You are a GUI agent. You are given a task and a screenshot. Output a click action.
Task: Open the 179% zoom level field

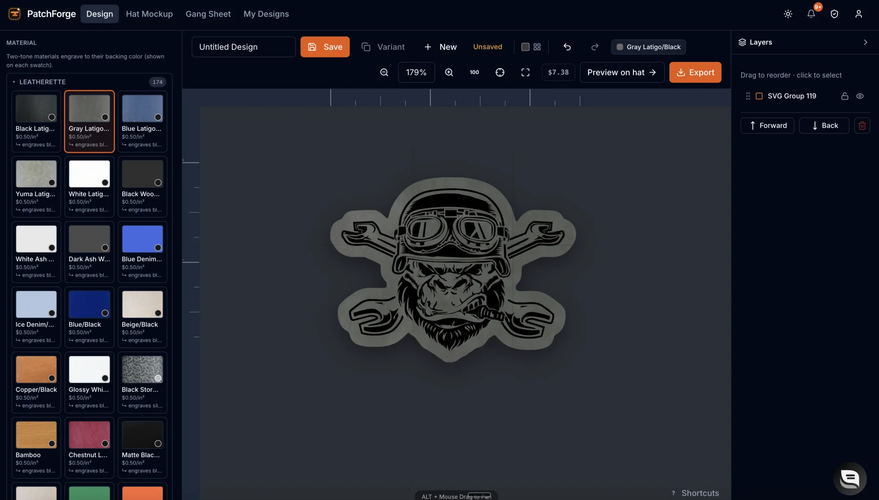point(417,73)
